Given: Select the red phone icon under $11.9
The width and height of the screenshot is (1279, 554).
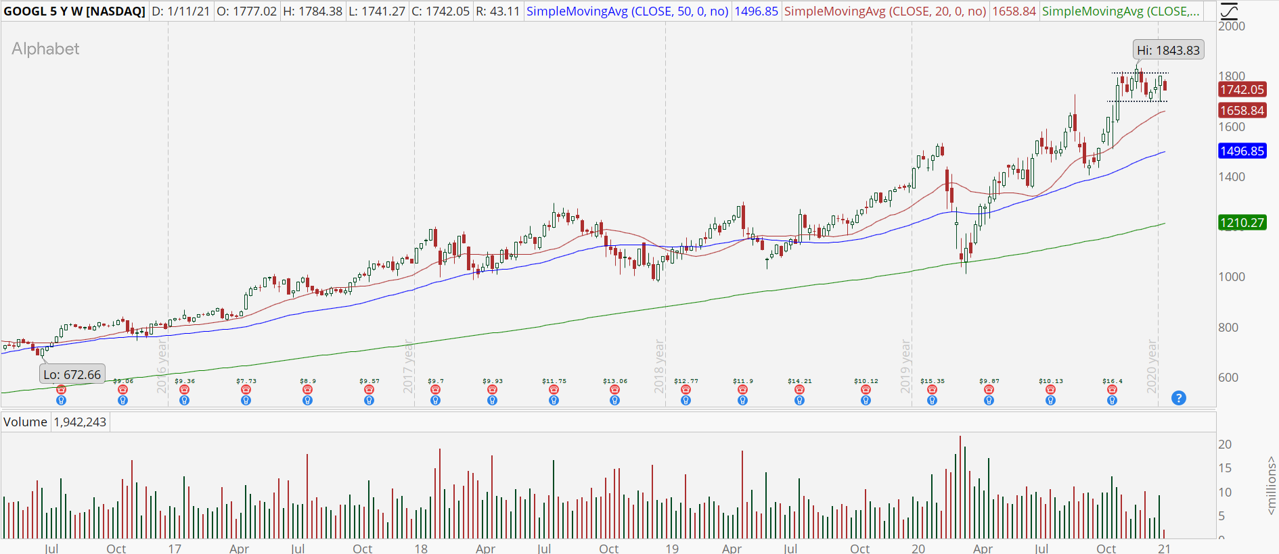Looking at the screenshot, I should pyautogui.click(x=742, y=390).
